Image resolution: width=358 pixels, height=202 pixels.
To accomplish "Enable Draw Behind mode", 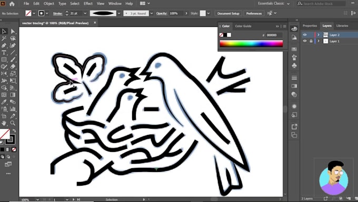I will tap(8, 157).
